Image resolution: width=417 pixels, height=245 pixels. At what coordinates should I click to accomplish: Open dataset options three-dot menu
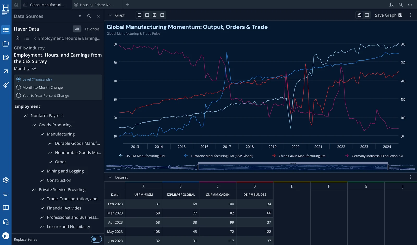410,177
